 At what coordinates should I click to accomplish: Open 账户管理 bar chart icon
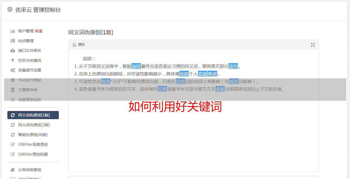[13, 31]
